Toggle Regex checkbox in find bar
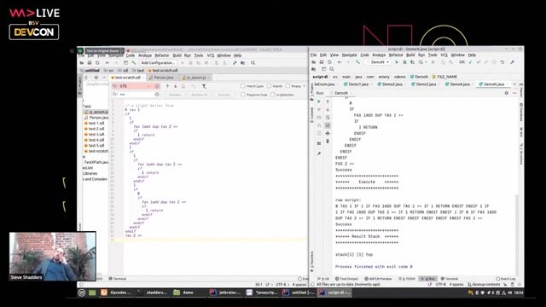Screen dimensions: 546x307 (x=288, y=86)
